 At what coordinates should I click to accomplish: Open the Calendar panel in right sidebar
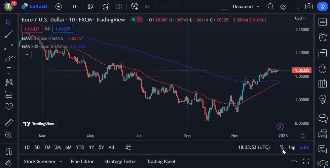click(x=323, y=83)
